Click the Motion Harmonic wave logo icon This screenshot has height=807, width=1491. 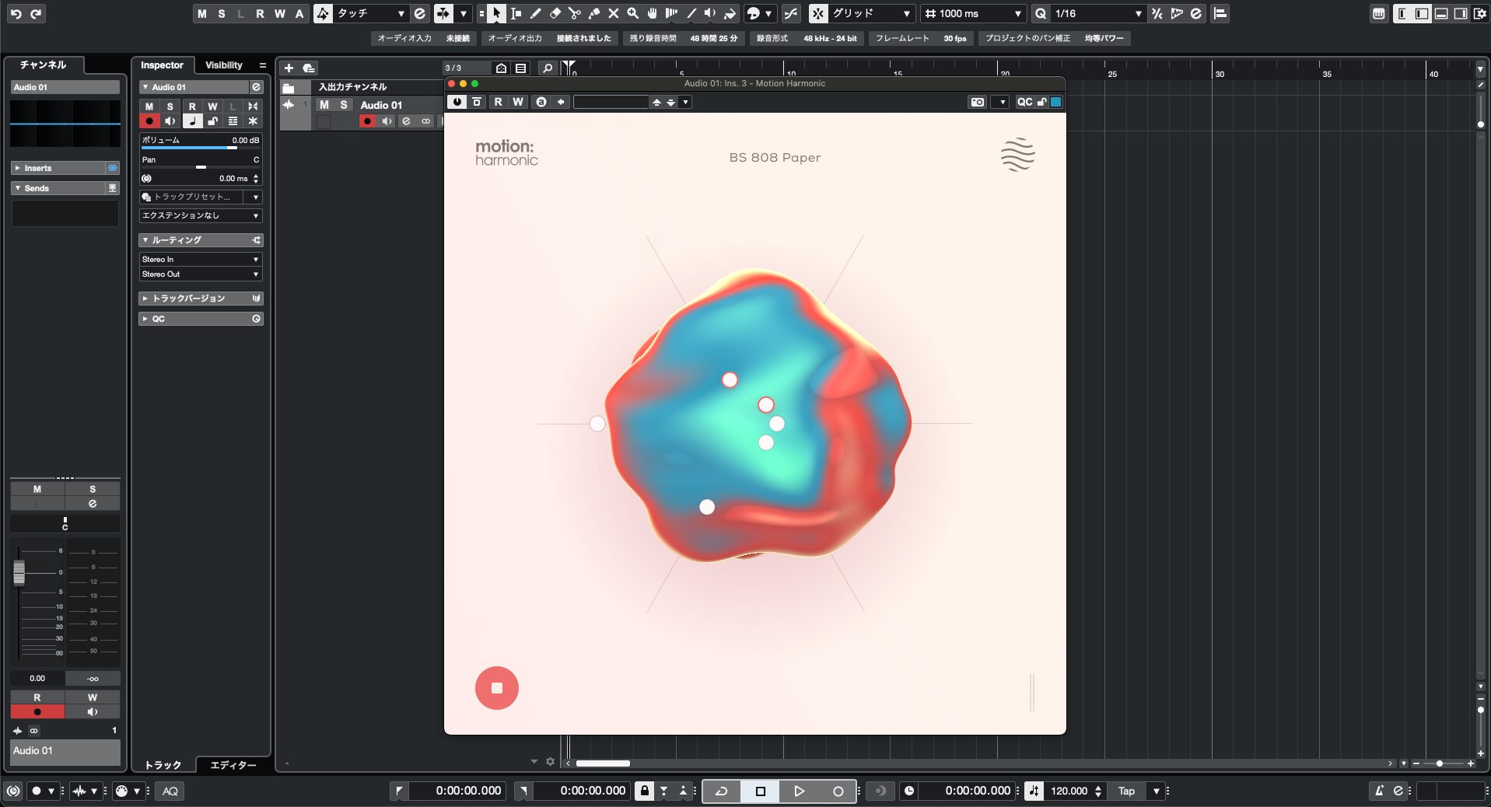click(1017, 154)
